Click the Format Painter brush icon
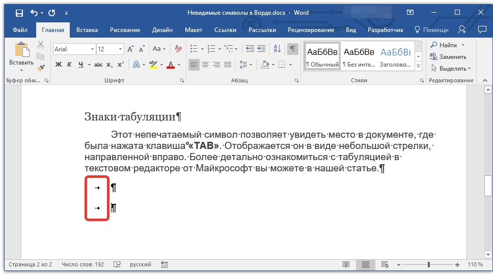 point(41,68)
